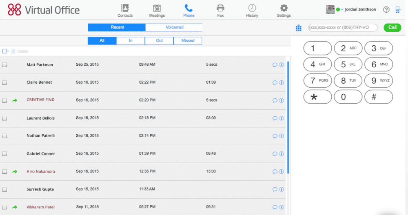Open the green presence status dropdown
Image resolution: width=408 pixels, height=215 pixels.
tap(339, 10)
